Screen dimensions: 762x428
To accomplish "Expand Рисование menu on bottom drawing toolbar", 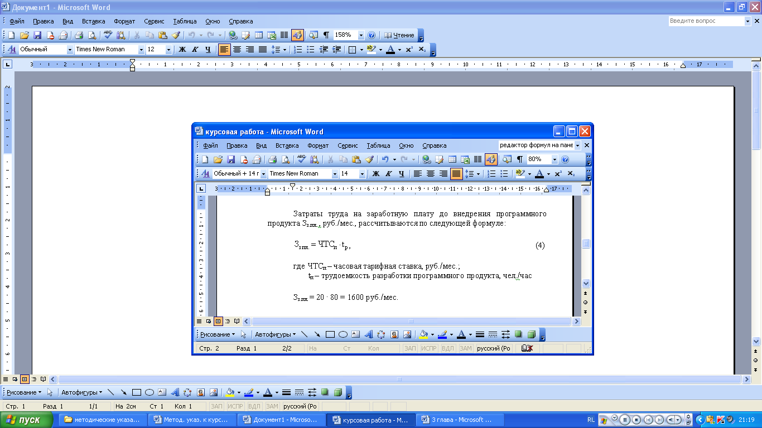I will click(x=23, y=392).
